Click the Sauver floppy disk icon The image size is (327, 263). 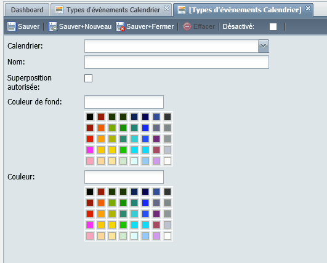[x=12, y=26]
